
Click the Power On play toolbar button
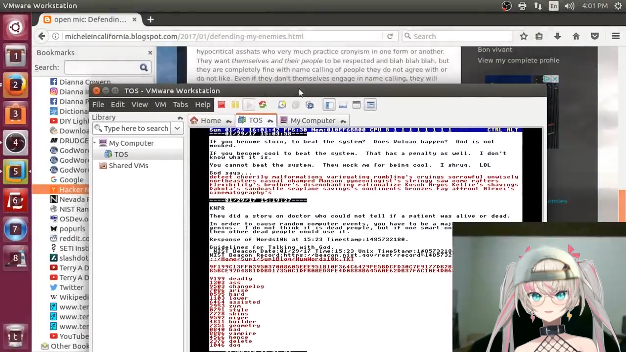[x=248, y=105]
